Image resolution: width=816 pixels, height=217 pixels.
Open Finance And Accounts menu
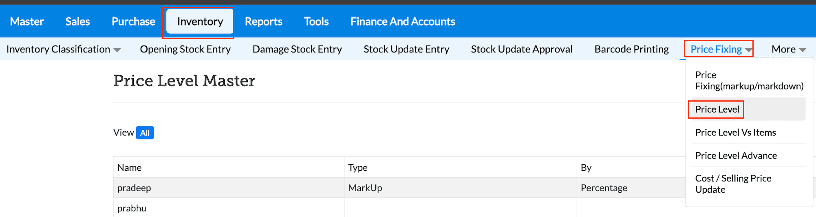402,22
